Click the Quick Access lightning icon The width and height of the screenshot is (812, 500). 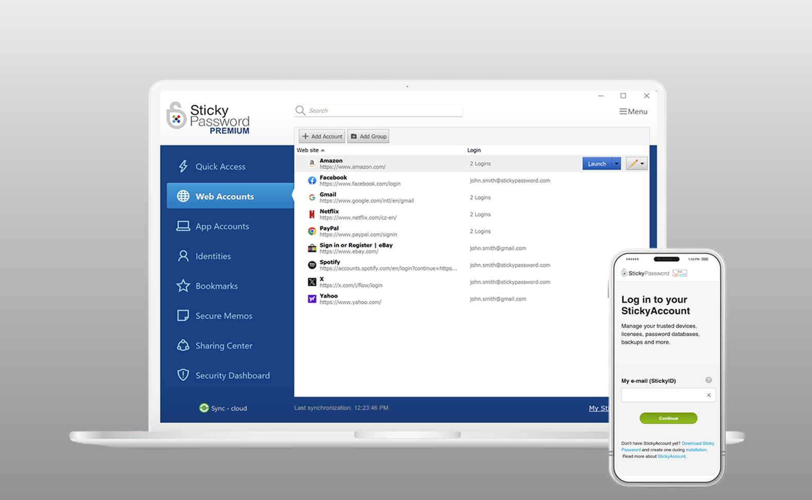click(183, 166)
